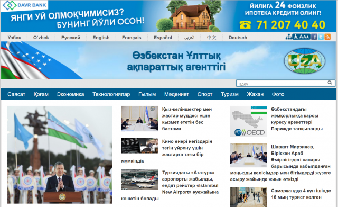
Task: Open the OECD anti-corruption article headline
Action: [297, 119]
